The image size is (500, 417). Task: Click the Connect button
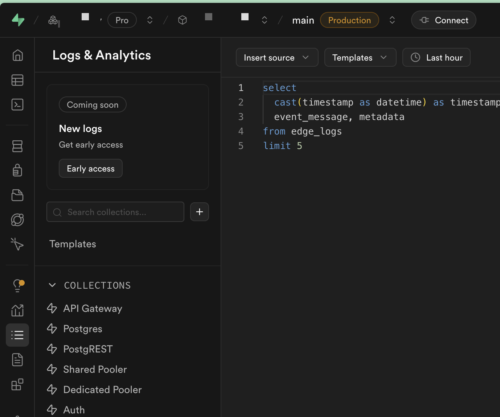(x=443, y=20)
